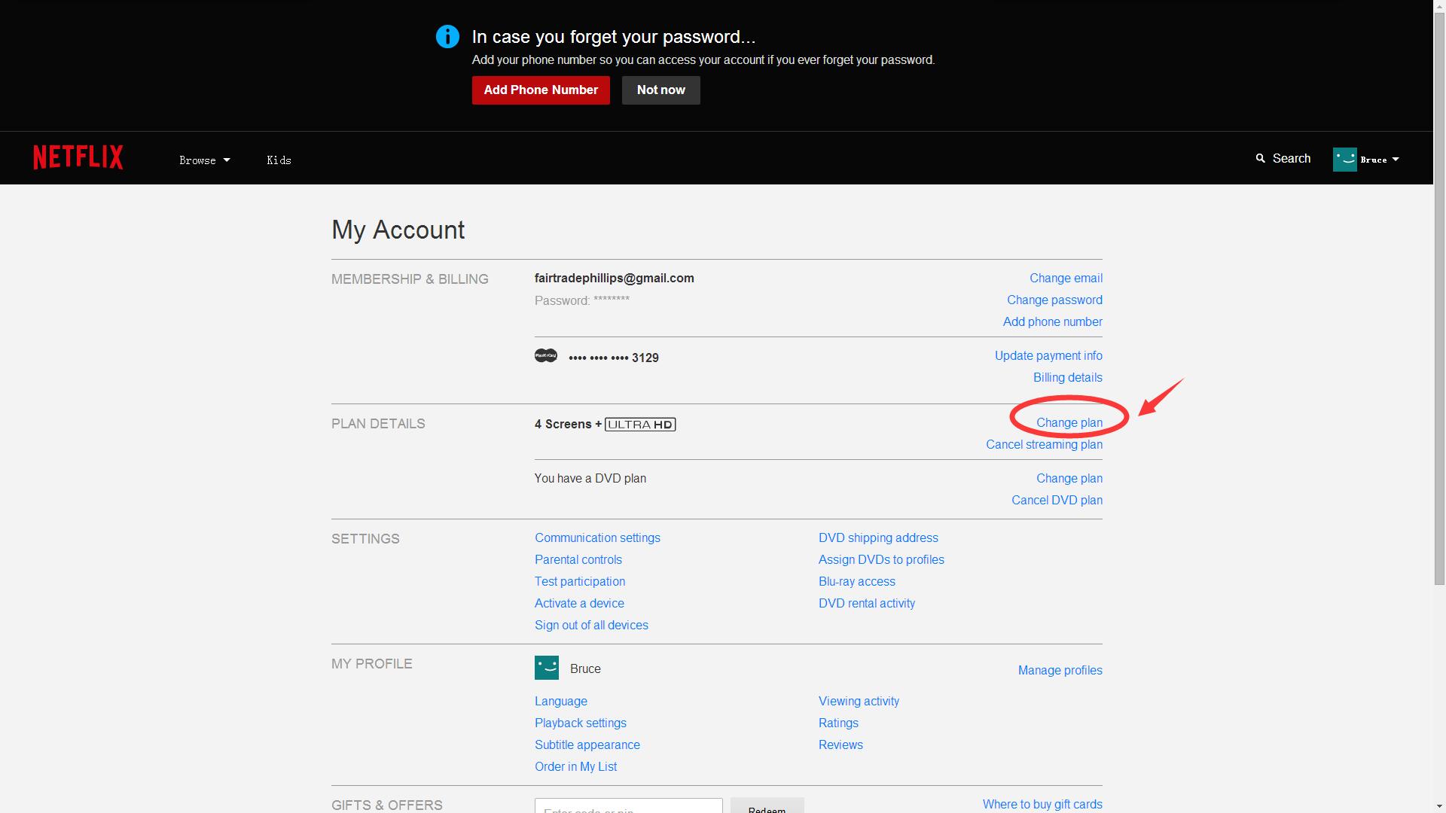Click the Mastercard icon beside card number
Screen dimensions: 1446x813
(546, 355)
